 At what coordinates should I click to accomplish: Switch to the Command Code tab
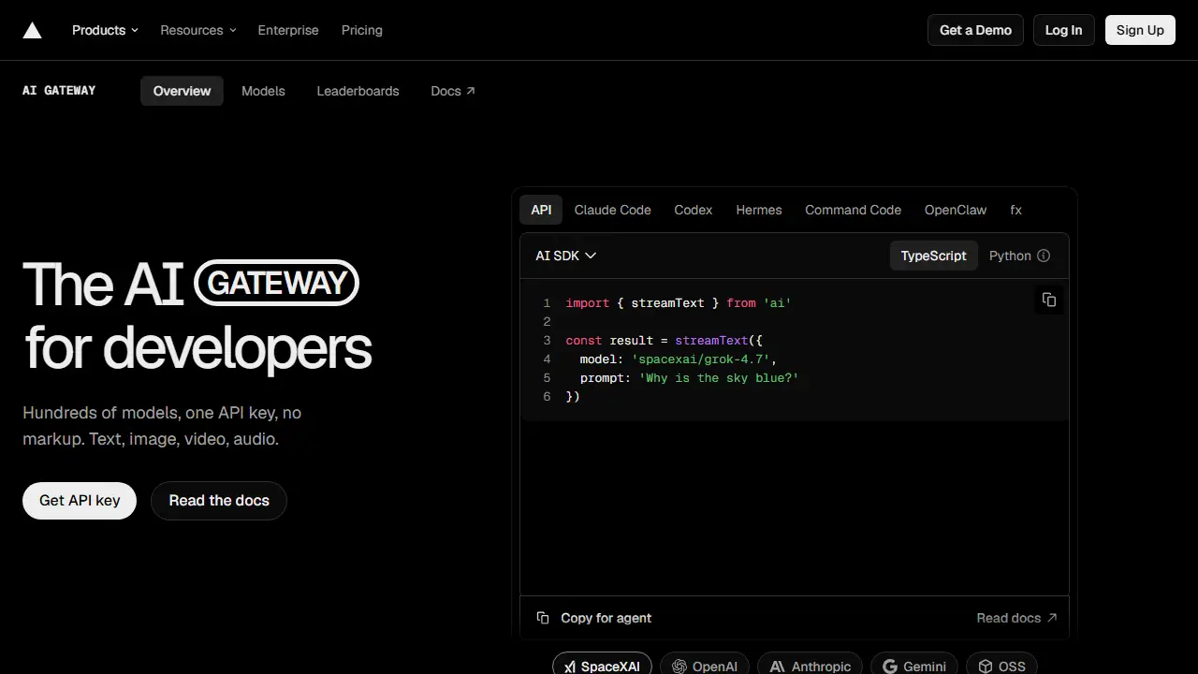click(x=854, y=210)
